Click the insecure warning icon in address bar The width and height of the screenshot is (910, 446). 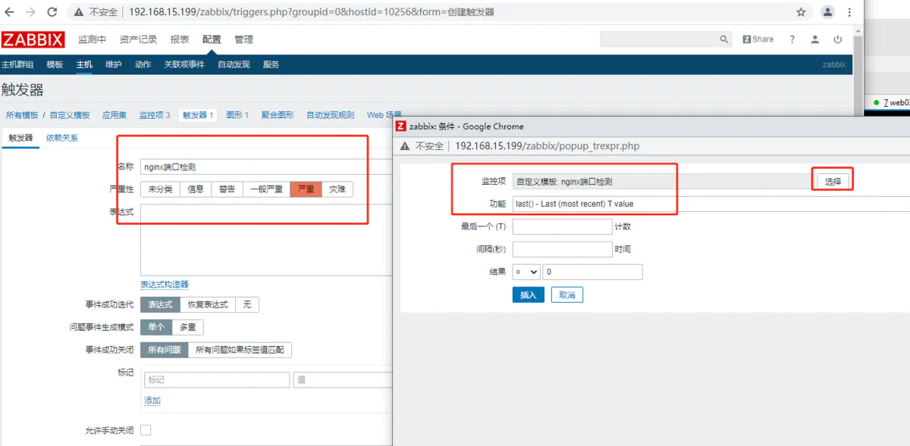pos(78,13)
